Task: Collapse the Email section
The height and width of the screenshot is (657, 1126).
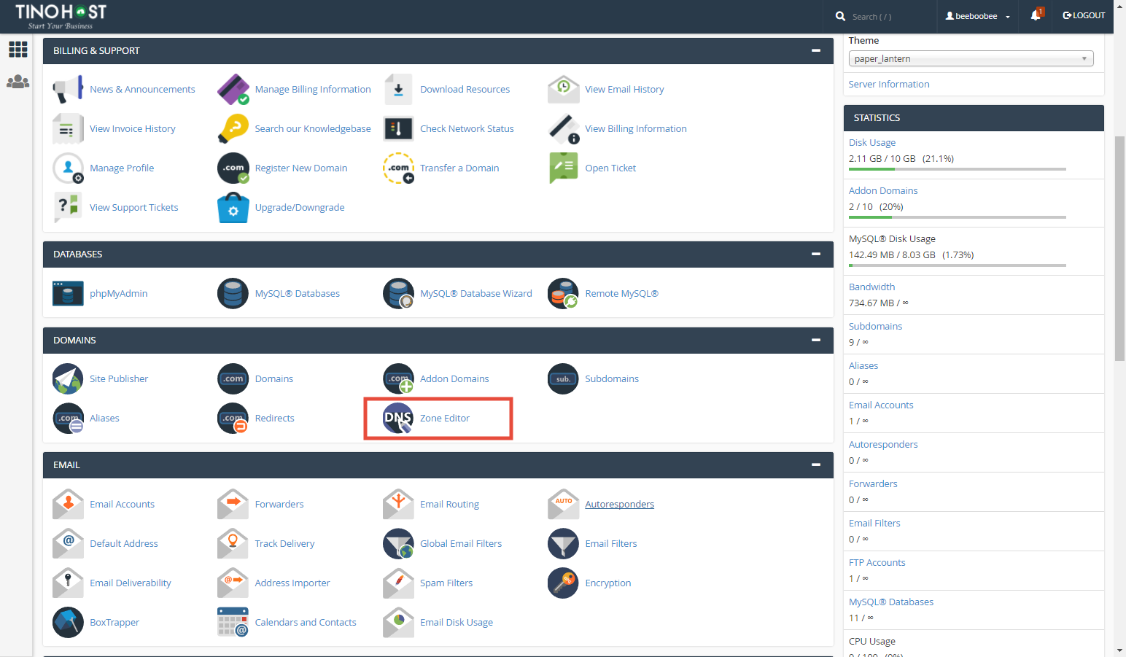Action: click(x=816, y=465)
